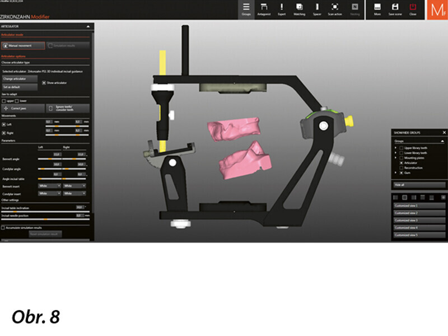Click the Antagonist toolbar icon
The image size is (448, 336).
click(x=263, y=8)
